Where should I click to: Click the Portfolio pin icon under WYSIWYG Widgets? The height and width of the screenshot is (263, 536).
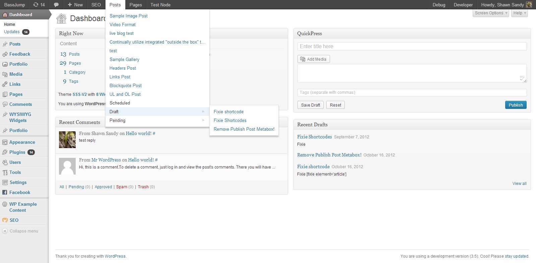coord(5,130)
